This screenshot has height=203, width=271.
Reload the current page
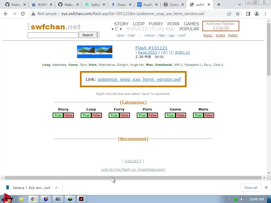click(23, 14)
